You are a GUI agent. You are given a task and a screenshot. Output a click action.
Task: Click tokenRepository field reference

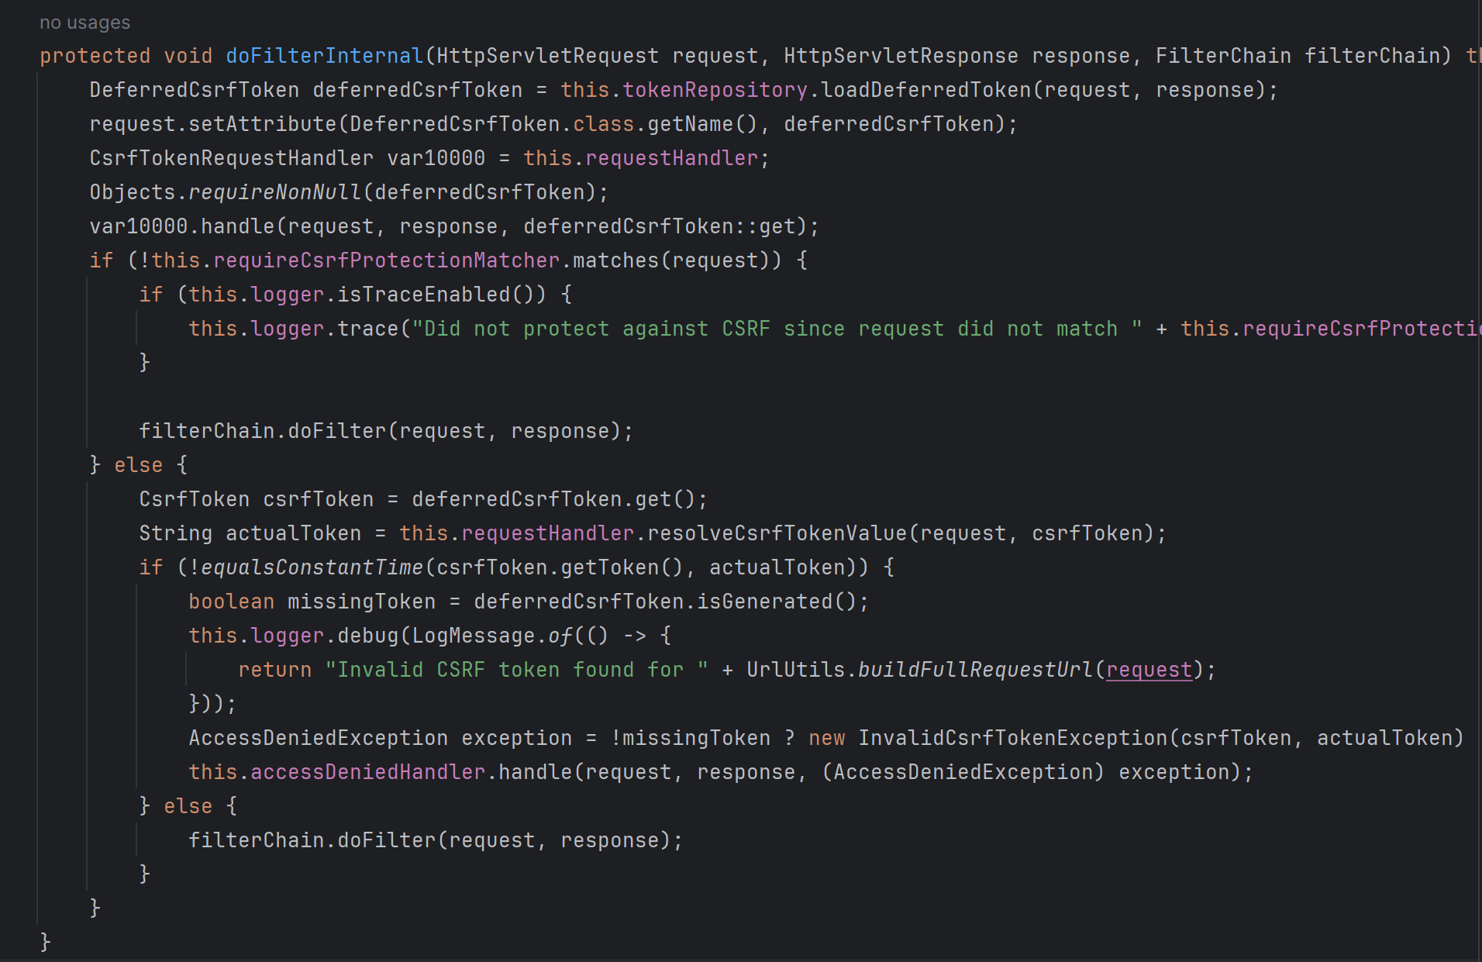coord(715,90)
